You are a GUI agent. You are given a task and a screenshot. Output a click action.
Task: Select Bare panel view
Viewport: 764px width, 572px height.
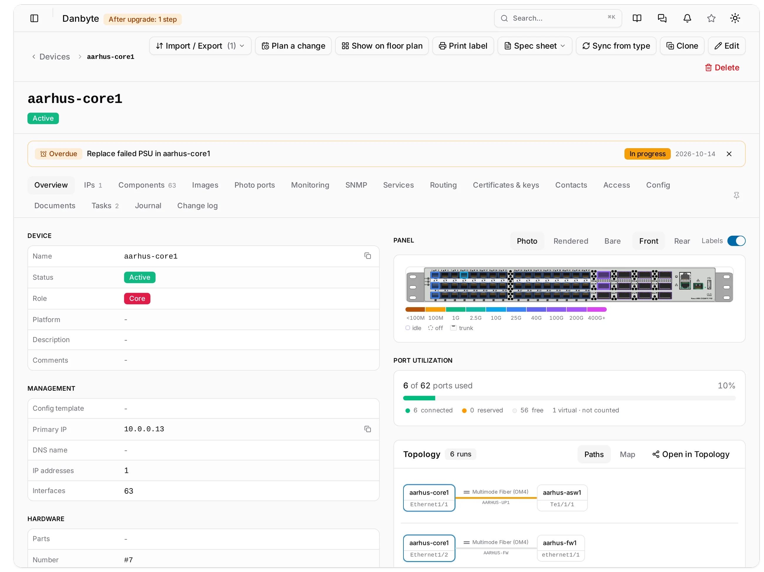point(612,241)
